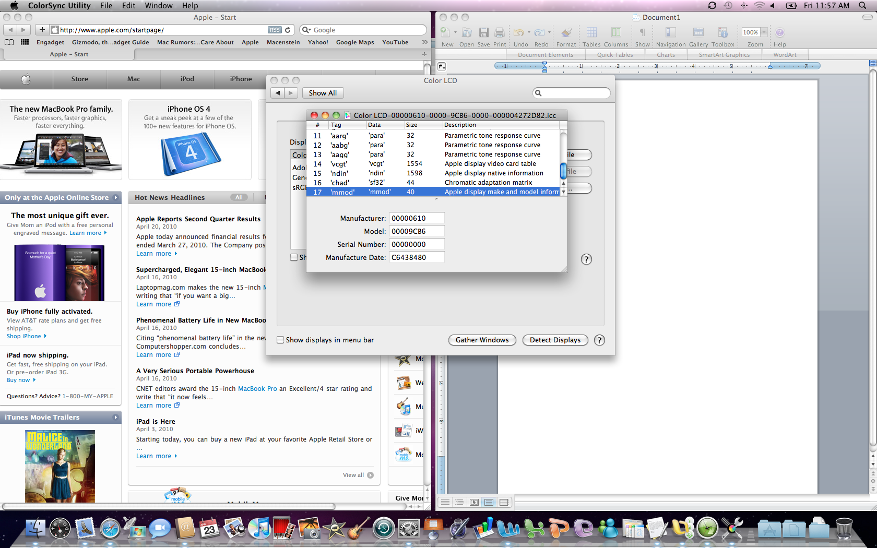The height and width of the screenshot is (548, 877).
Task: Switch Word to Outline view button
Action: click(x=459, y=502)
